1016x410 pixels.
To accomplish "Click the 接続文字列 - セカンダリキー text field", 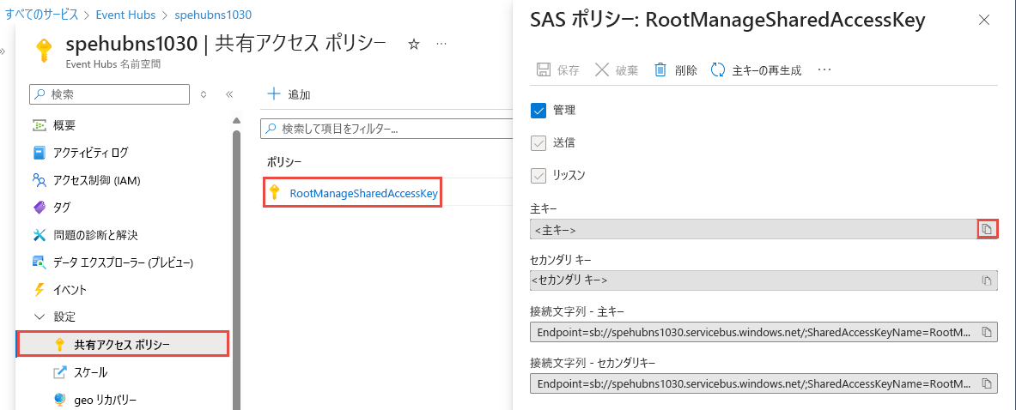I will pyautogui.click(x=753, y=383).
